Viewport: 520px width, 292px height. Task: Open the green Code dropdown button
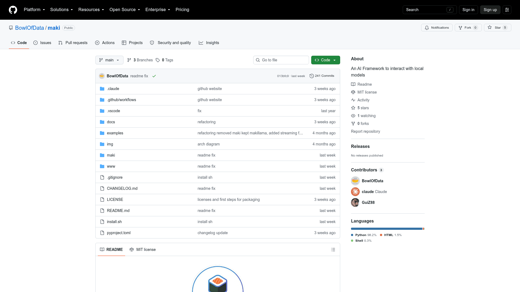point(326,60)
